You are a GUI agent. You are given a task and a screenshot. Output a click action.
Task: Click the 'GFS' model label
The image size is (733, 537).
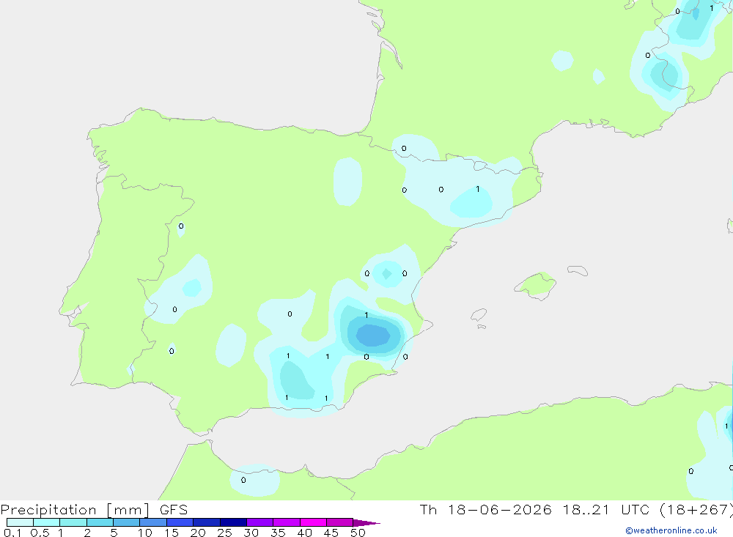pyautogui.click(x=174, y=509)
